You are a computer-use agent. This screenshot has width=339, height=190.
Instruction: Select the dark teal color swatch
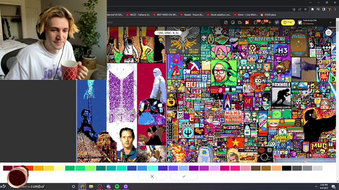[101, 168]
